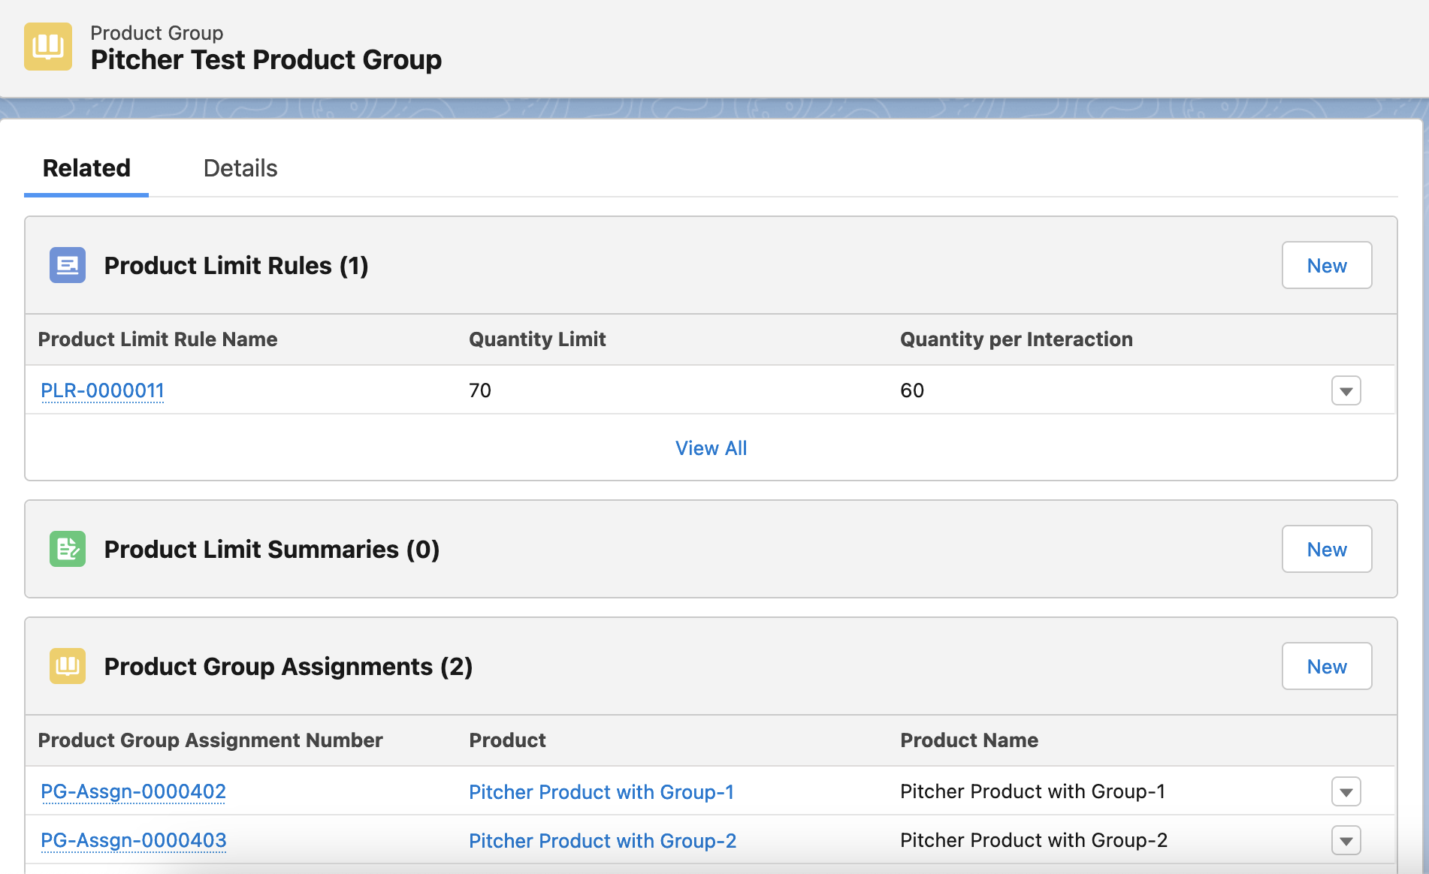Expand the action menu for PG-Assgn-0000402
1429x874 pixels.
[x=1346, y=791]
